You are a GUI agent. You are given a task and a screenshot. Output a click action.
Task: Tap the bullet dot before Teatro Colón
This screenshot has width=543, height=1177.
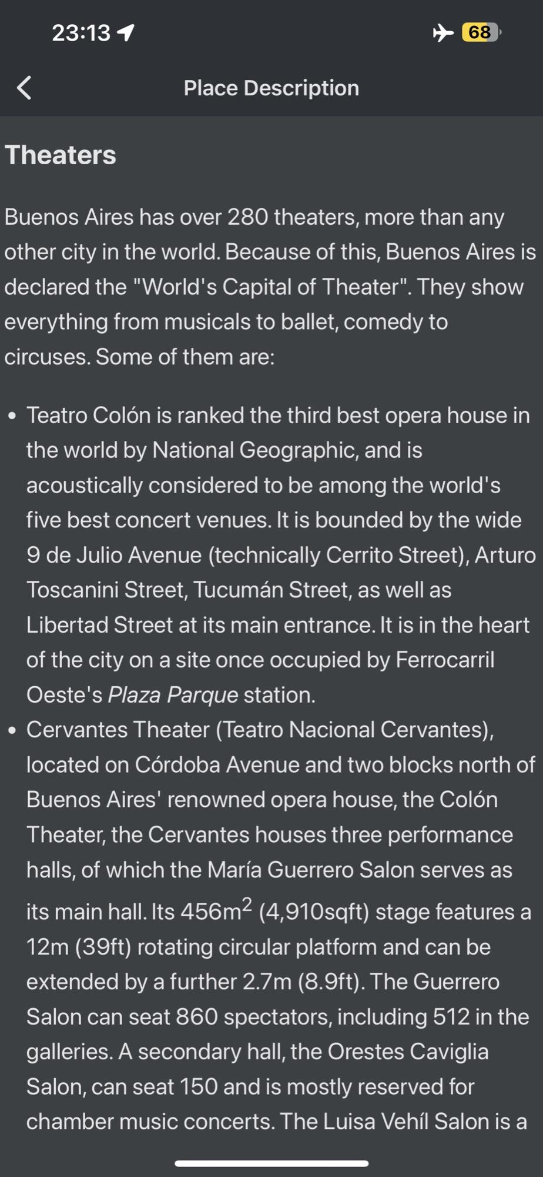pos(12,416)
